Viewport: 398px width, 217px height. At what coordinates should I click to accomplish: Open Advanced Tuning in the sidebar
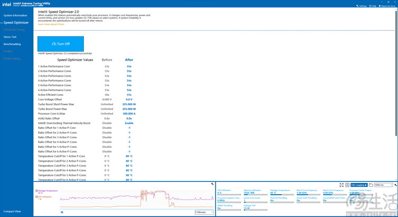[14, 30]
